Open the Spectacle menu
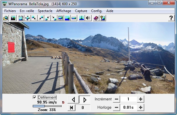This screenshot has height=115, width=177. tap(45, 11)
